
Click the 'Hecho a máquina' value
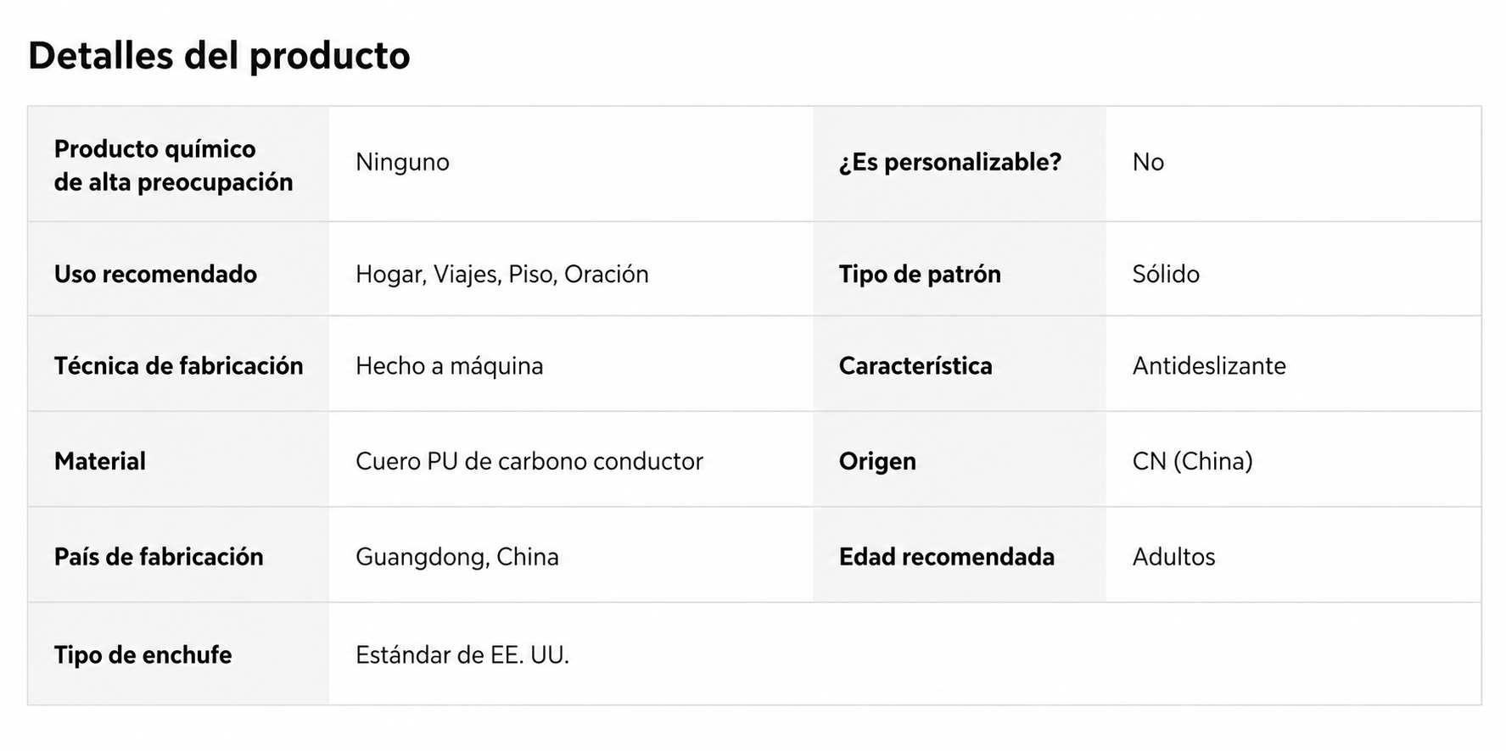[x=449, y=365]
